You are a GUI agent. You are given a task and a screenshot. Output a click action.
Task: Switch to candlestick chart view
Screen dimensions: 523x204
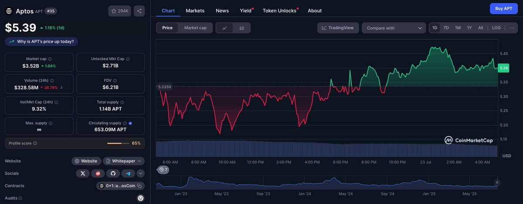pos(242,28)
